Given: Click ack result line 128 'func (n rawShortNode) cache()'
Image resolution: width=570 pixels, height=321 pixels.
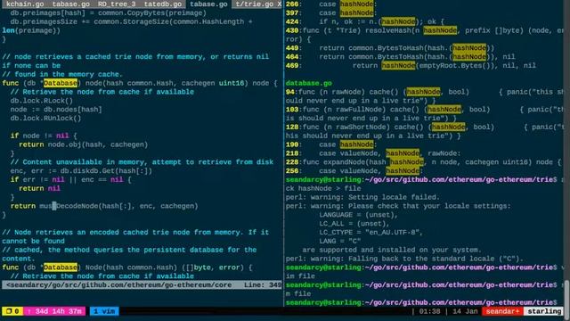Looking at the screenshot, I should pyautogui.click(x=424, y=127).
